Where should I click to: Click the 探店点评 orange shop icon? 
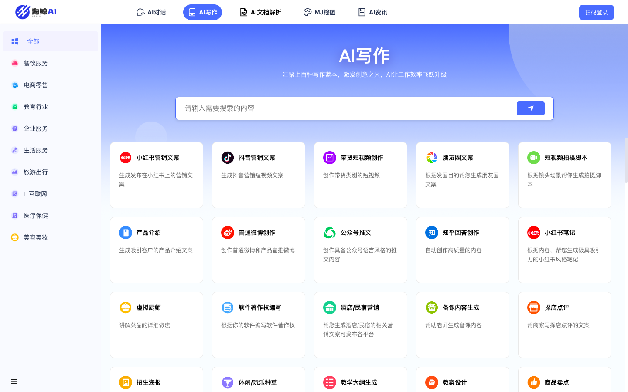[x=534, y=308]
